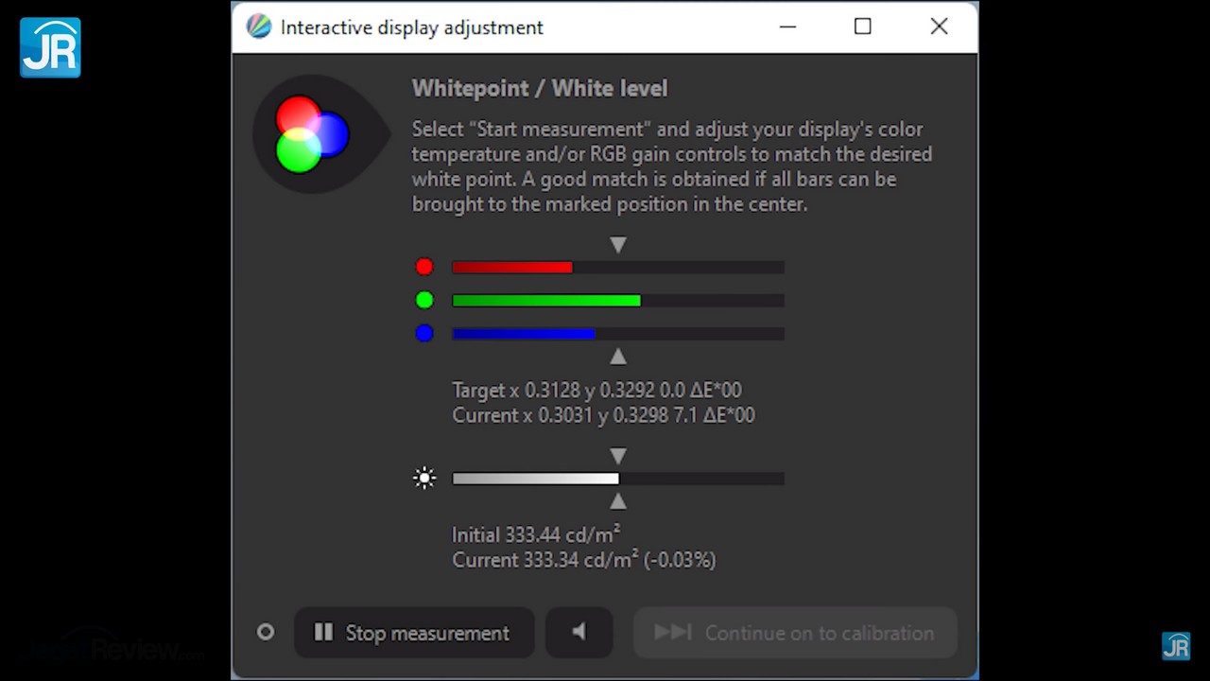Close the Interactive display adjustment window

tap(939, 26)
